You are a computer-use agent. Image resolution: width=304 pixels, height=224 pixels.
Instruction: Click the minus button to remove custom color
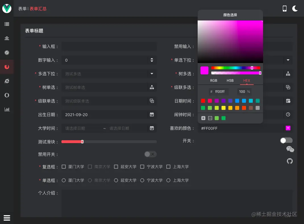click(210, 118)
